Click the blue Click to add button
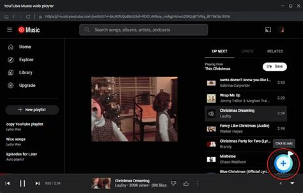This screenshot has width=303, height=193. (283, 164)
